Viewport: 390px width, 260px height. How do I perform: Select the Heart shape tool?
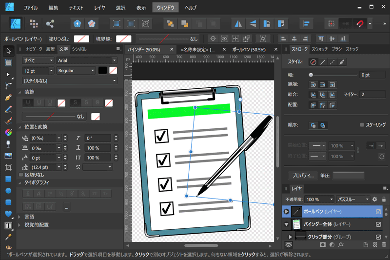(x=8, y=214)
